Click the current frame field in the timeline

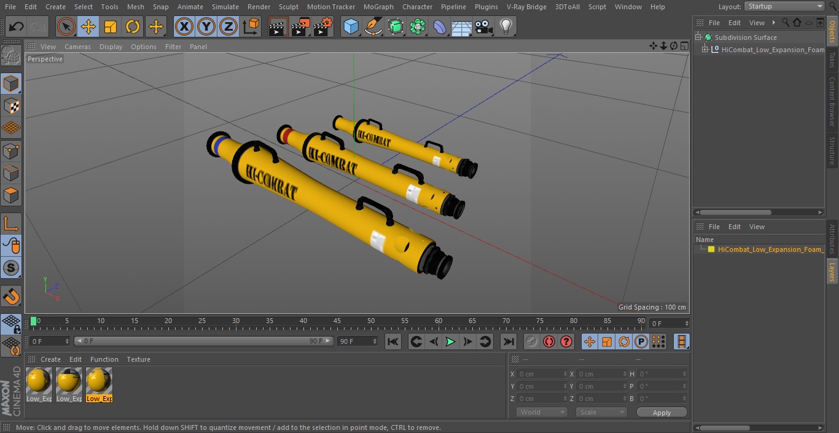click(x=669, y=323)
